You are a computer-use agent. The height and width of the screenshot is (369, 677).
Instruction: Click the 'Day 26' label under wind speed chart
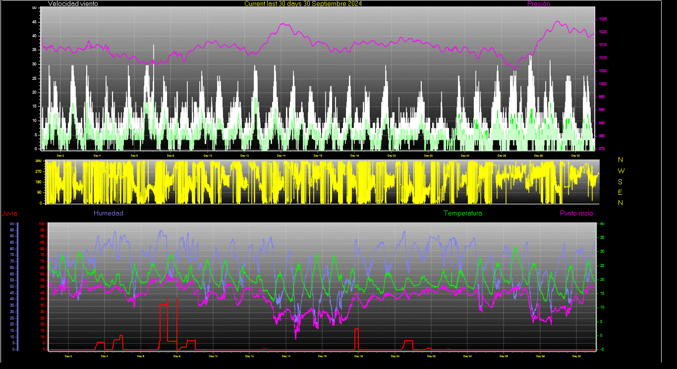[502, 156]
